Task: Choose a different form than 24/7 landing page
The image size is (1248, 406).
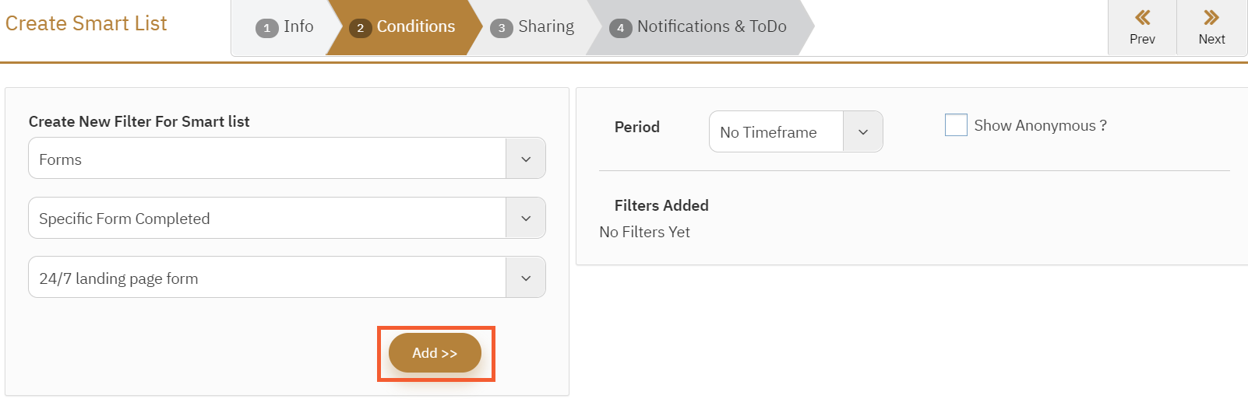Action: [266, 278]
